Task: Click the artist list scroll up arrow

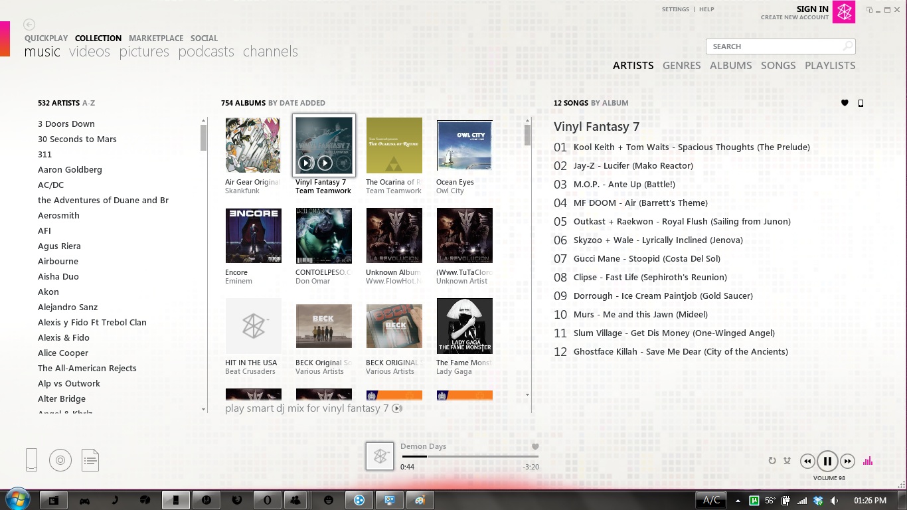Action: tap(203, 121)
